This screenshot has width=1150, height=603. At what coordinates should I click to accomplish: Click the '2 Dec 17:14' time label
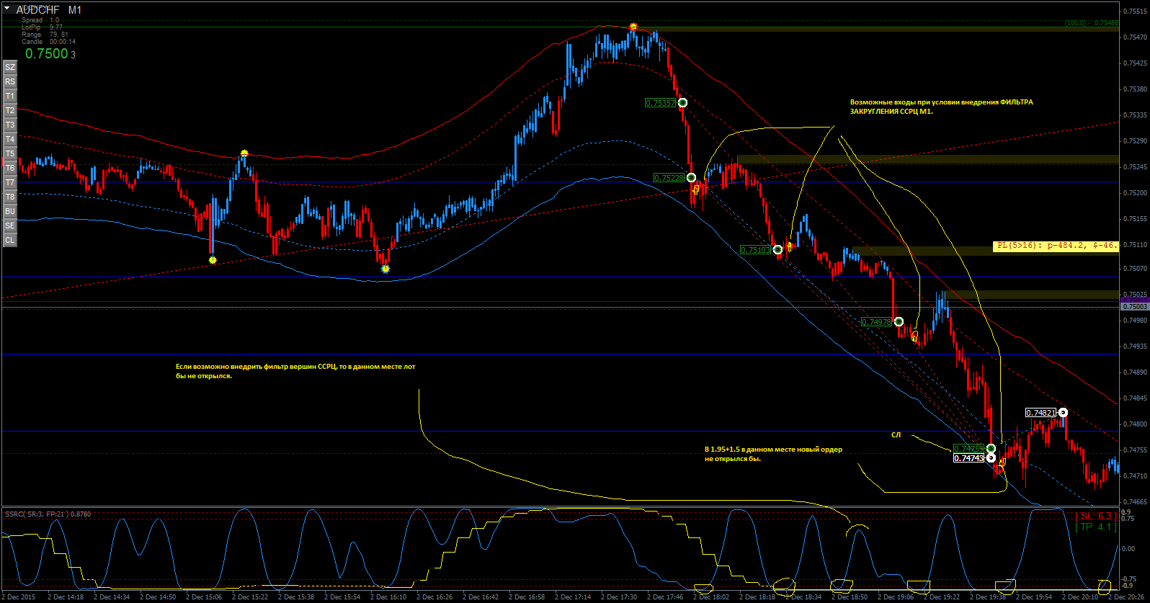[573, 597]
